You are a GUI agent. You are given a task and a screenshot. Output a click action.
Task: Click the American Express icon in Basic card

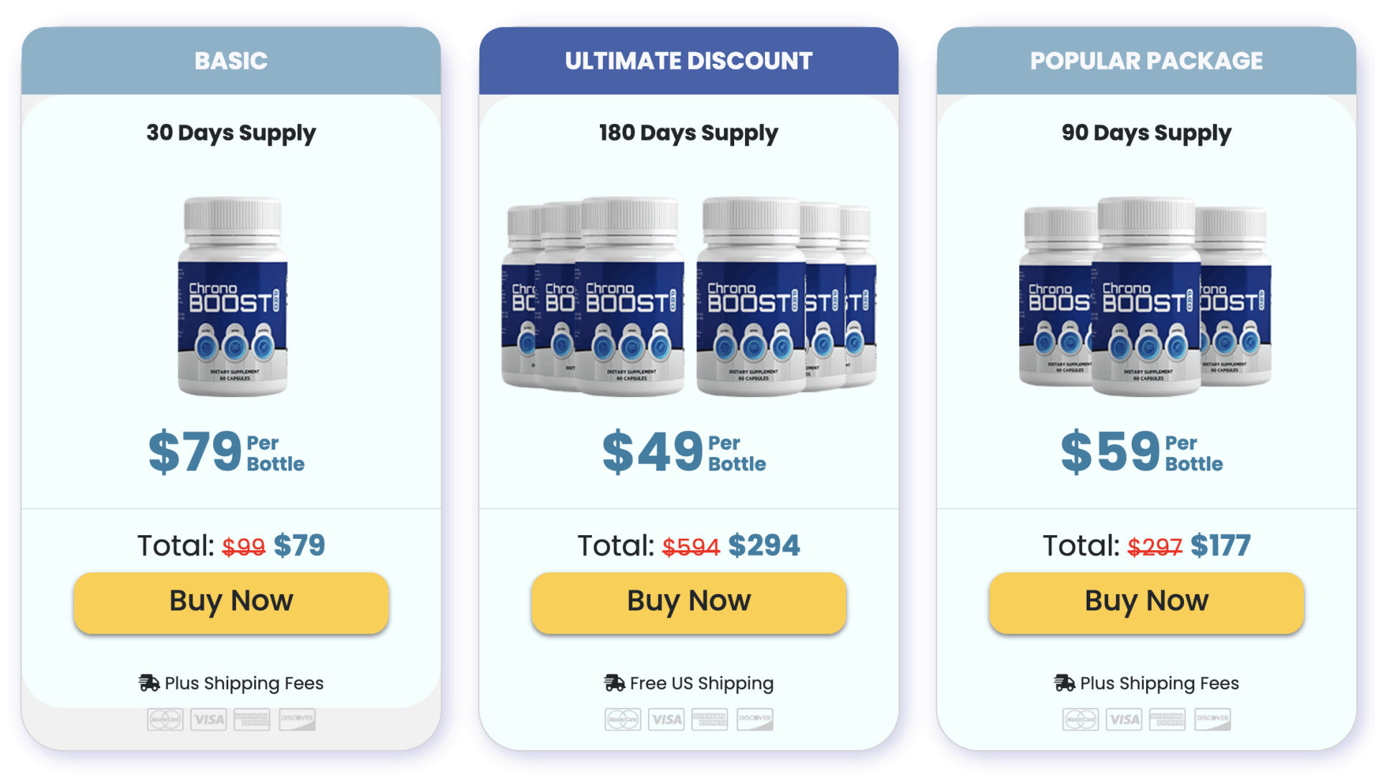253,720
